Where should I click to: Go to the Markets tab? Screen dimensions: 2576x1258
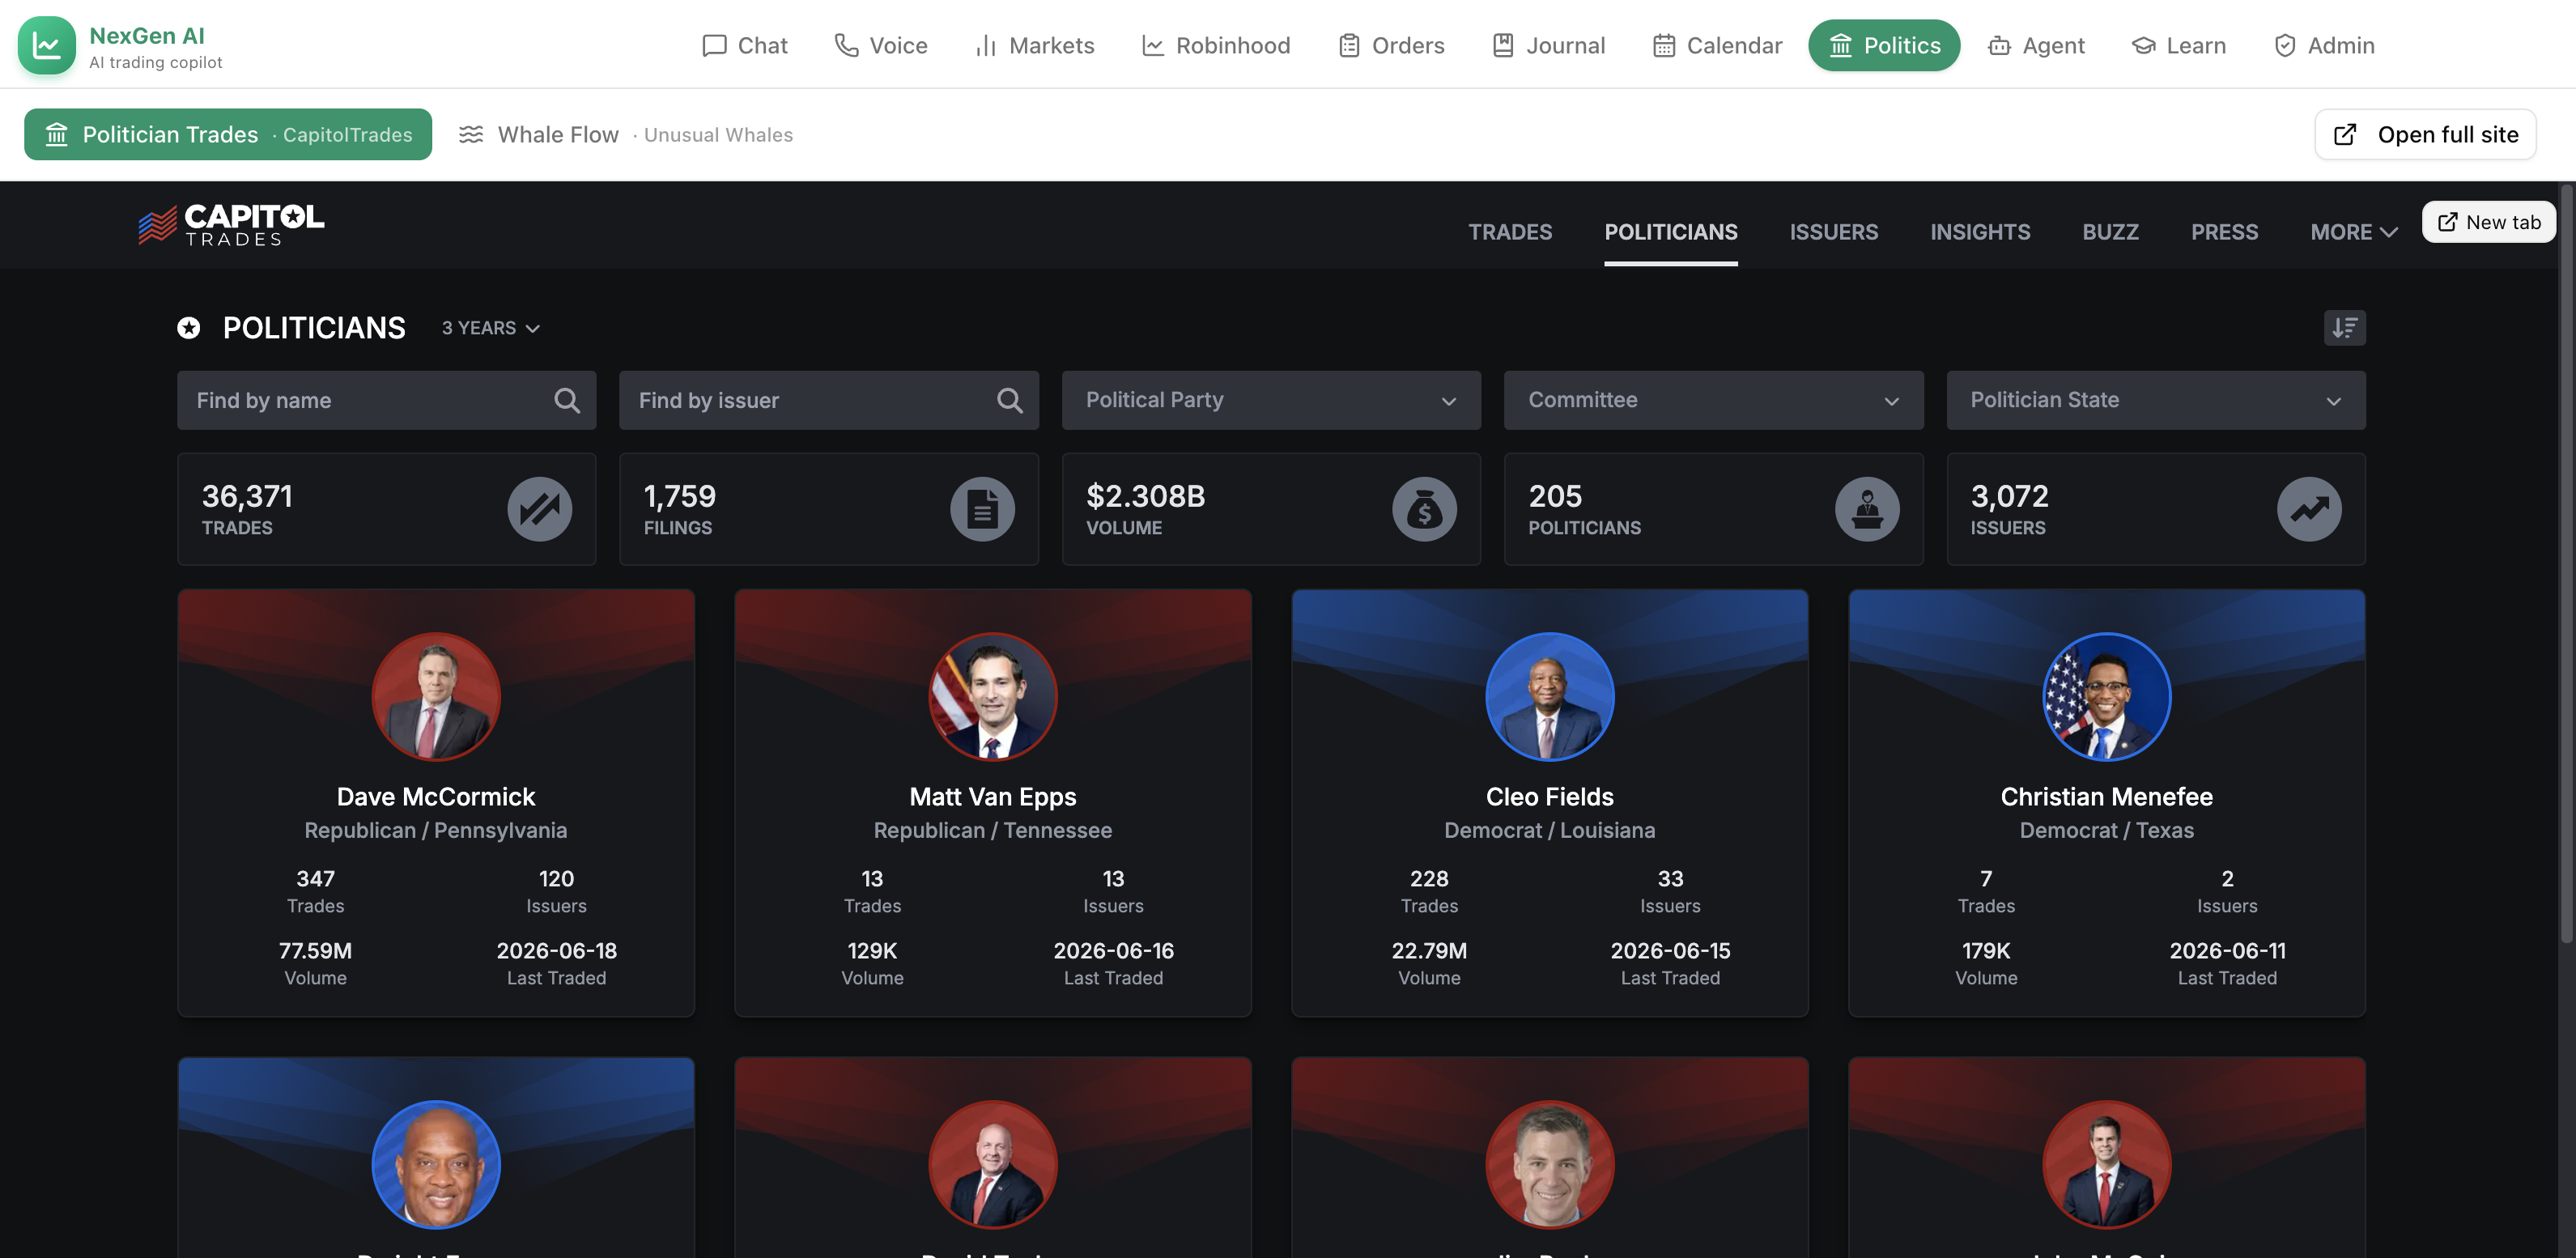[1034, 45]
